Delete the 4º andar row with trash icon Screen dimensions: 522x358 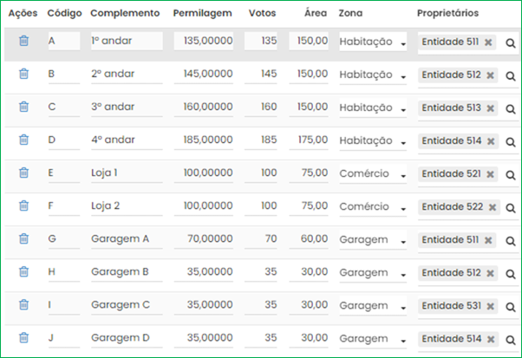coord(23,140)
